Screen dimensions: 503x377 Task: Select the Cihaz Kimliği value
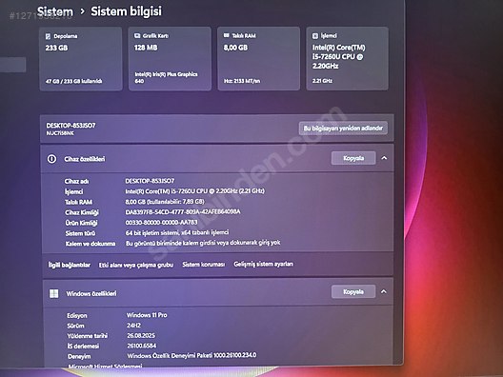(x=183, y=212)
